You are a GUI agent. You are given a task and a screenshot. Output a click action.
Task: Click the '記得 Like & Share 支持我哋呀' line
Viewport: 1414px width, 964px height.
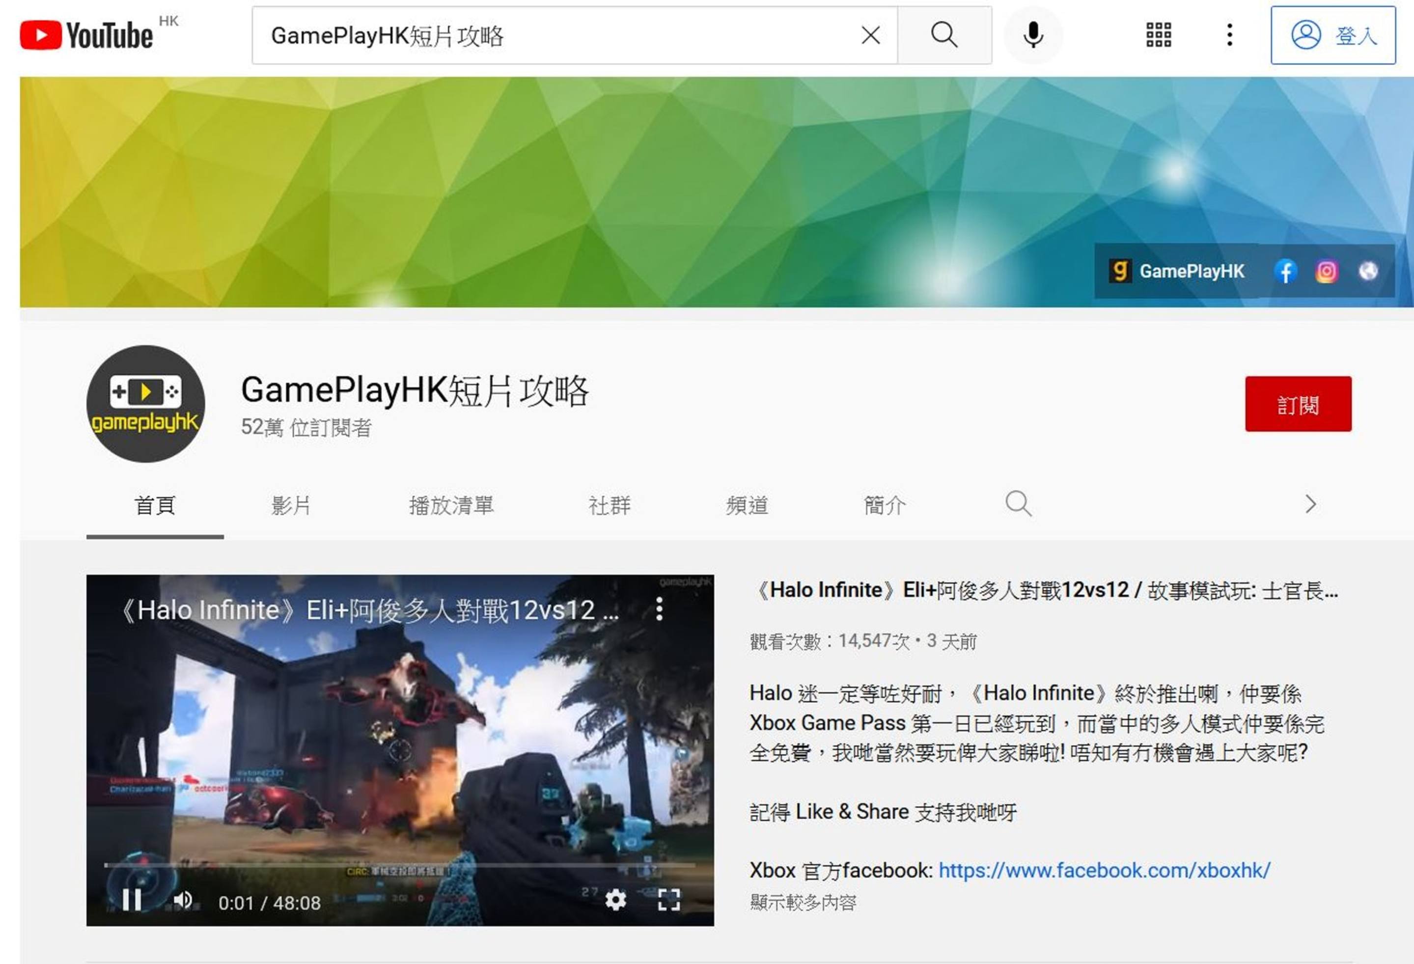[x=883, y=812]
